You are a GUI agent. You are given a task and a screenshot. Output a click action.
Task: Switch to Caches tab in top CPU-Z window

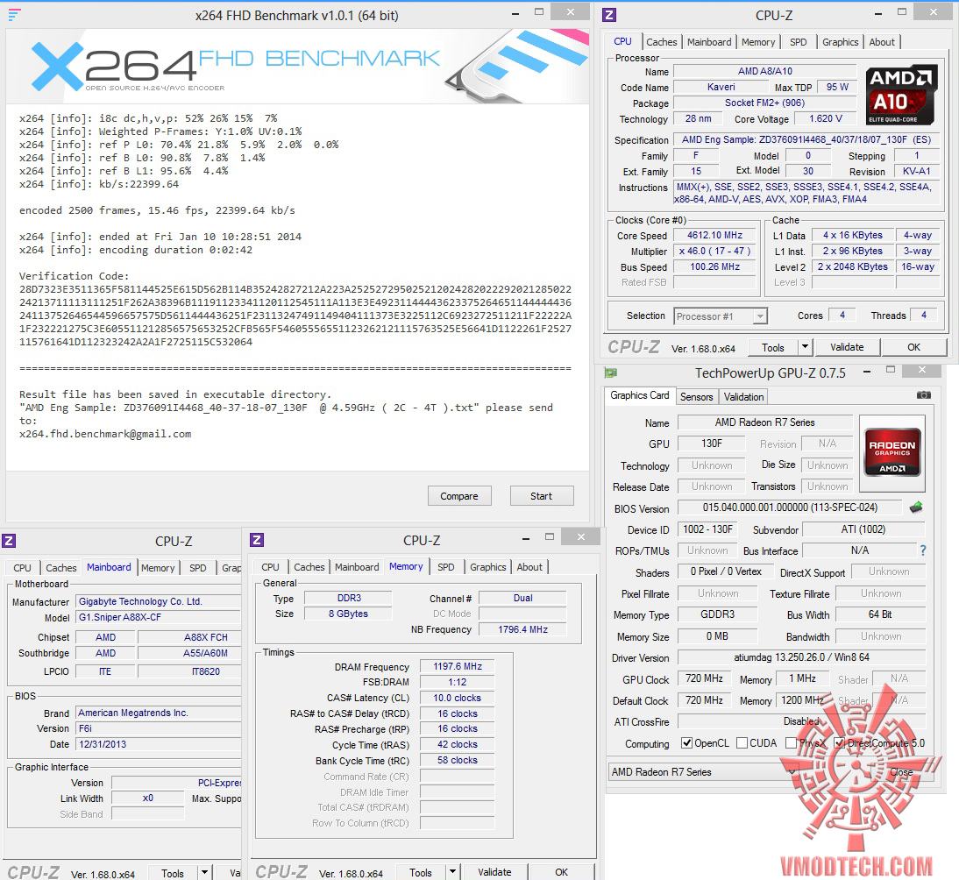click(661, 42)
